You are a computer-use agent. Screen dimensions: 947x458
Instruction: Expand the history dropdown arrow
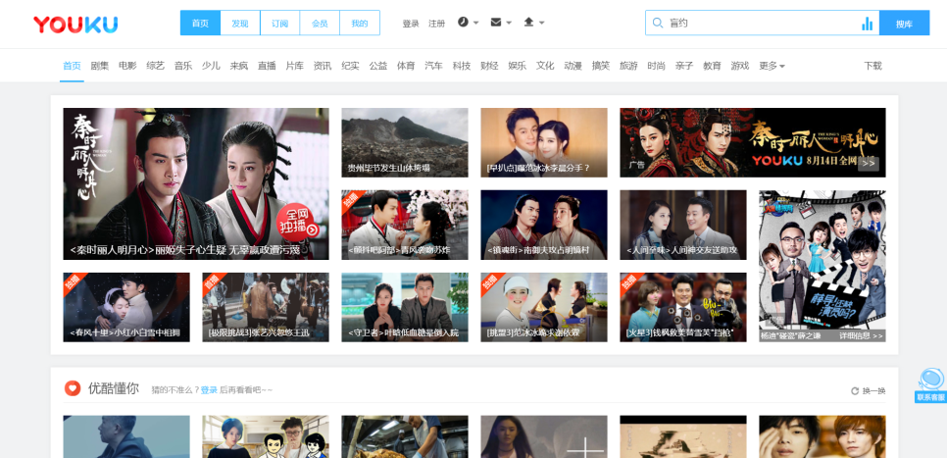(x=475, y=23)
